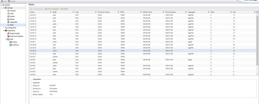Expand the Configuration tree node
The height and width of the screenshot is (104, 259).
click(x=4, y=28)
